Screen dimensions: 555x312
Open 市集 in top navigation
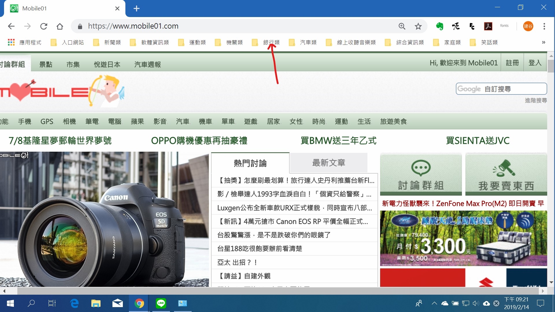[73, 64]
